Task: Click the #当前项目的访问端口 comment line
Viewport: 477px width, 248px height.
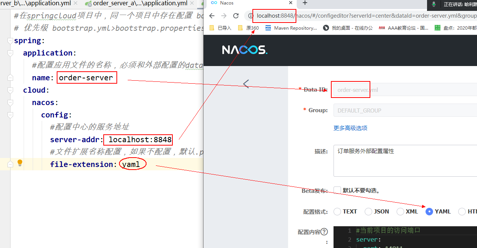Action: tap(388, 230)
